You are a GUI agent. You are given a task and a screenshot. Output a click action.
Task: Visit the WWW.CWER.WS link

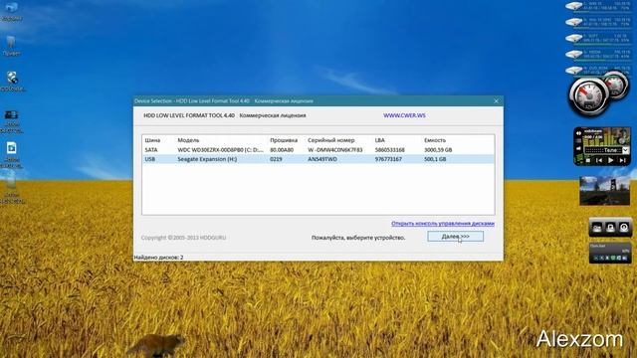[404, 115]
